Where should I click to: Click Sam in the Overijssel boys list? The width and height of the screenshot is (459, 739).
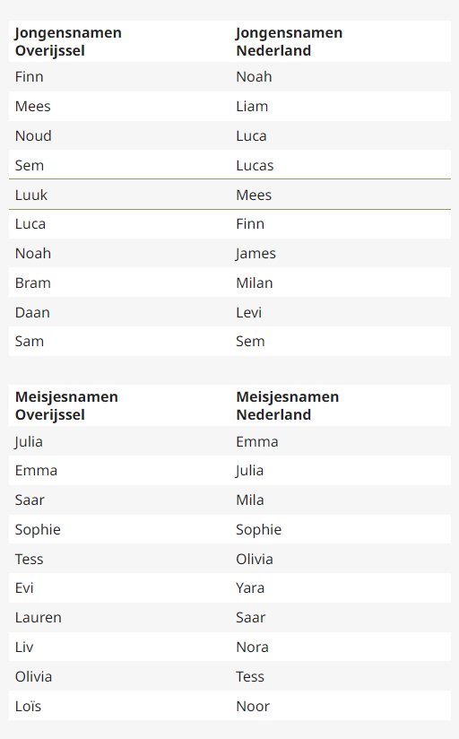click(x=30, y=341)
